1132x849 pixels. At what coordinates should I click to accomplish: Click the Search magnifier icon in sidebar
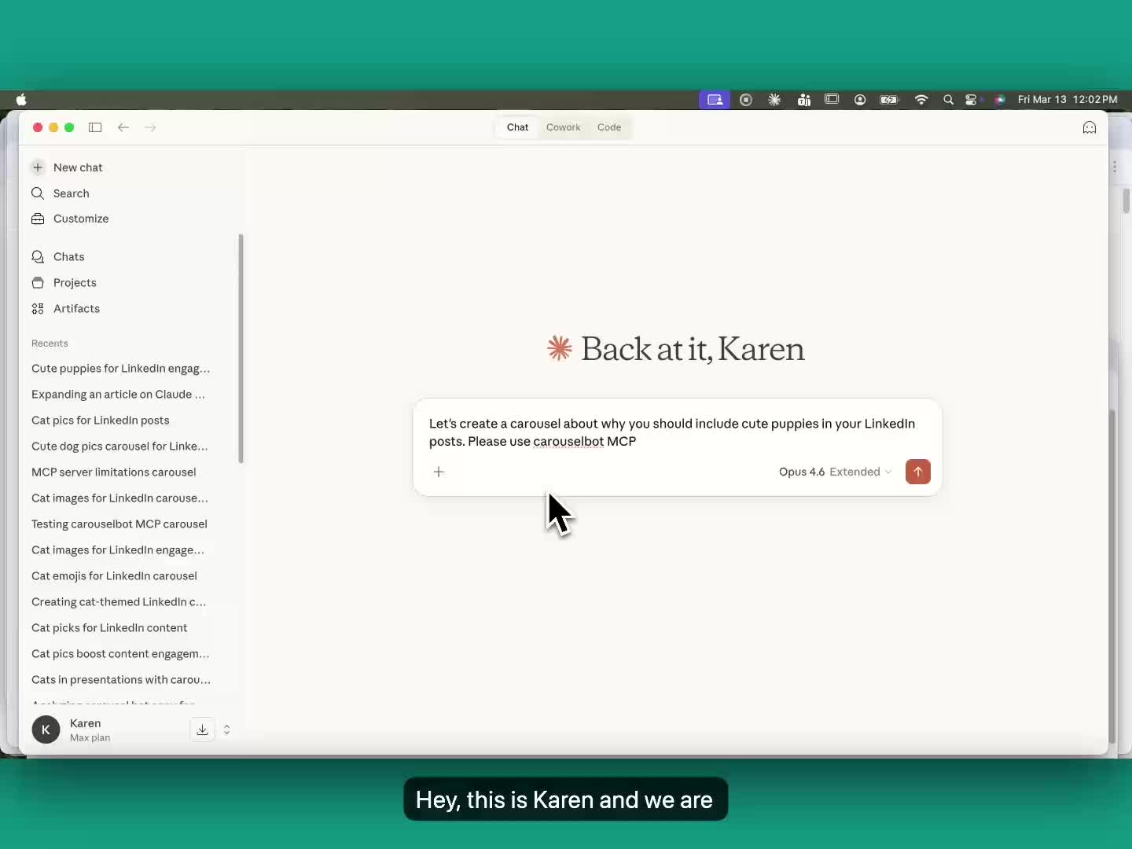point(38,193)
